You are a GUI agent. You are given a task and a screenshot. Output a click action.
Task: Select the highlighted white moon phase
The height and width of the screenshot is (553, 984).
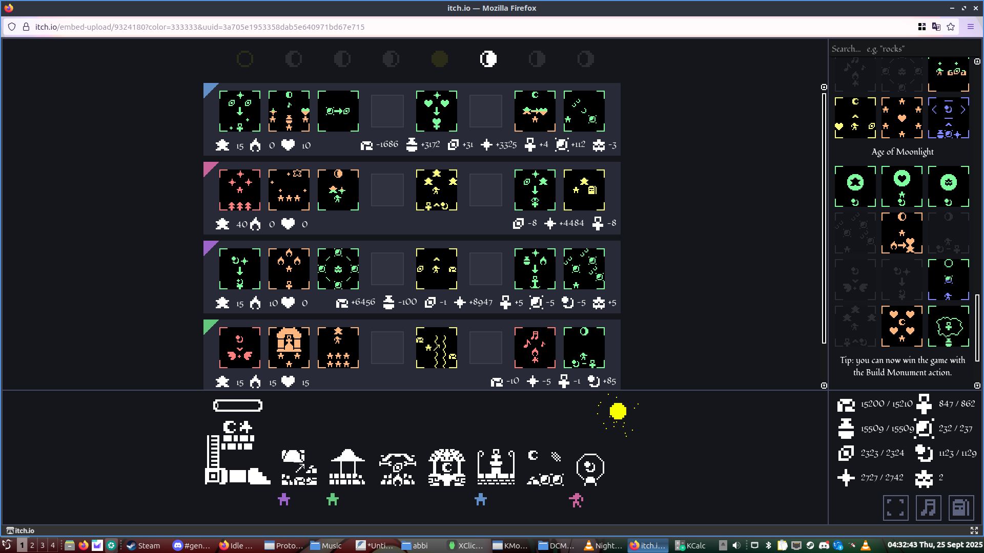click(488, 59)
